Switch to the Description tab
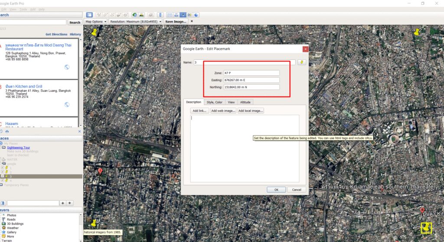 click(194, 102)
